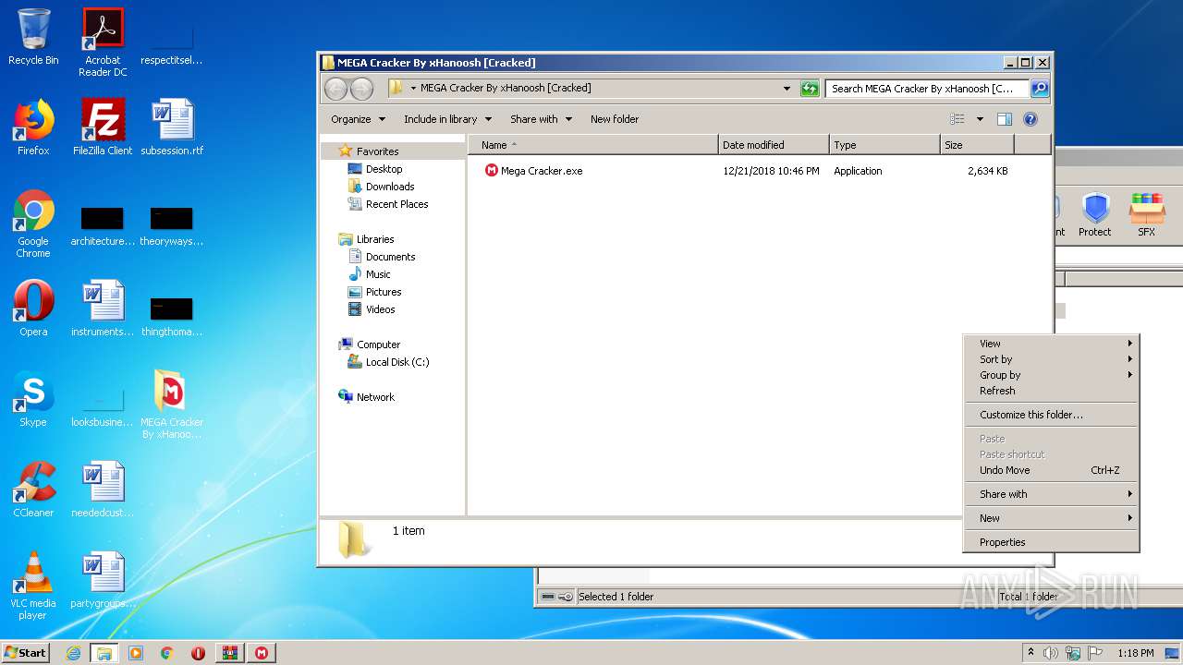Click the Protect shield icon in WinRAR window
Viewport: 1183px width, 665px height.
[1095, 214]
